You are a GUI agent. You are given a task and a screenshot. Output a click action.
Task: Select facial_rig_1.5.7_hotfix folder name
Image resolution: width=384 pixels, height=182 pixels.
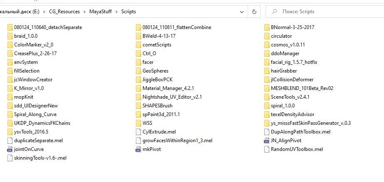coord(294,62)
